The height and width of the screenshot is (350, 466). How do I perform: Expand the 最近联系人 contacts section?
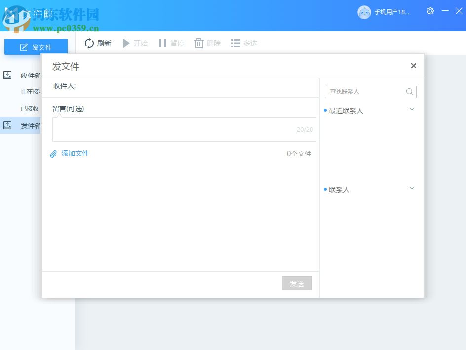click(411, 109)
